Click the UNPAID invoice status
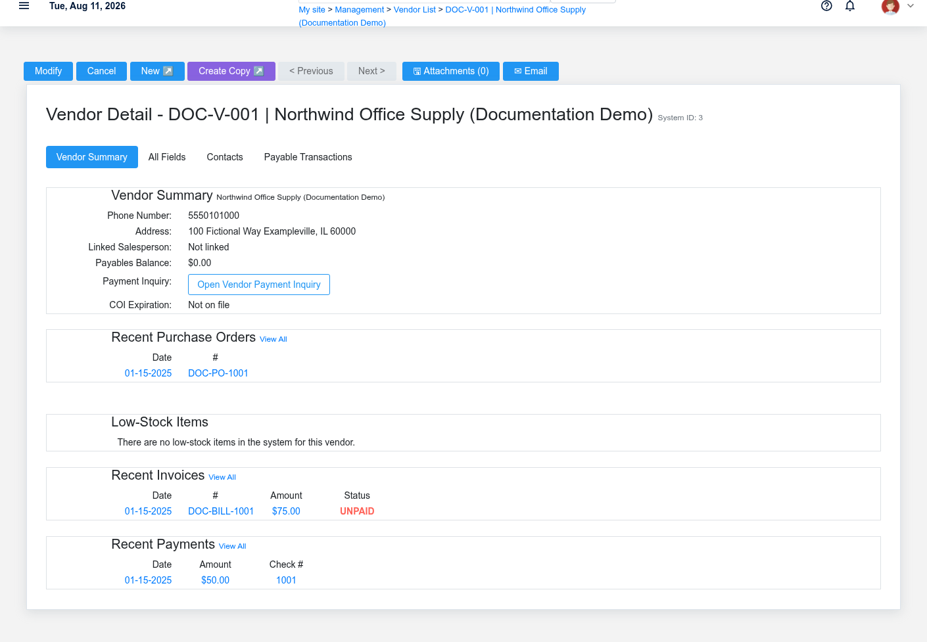 click(357, 511)
